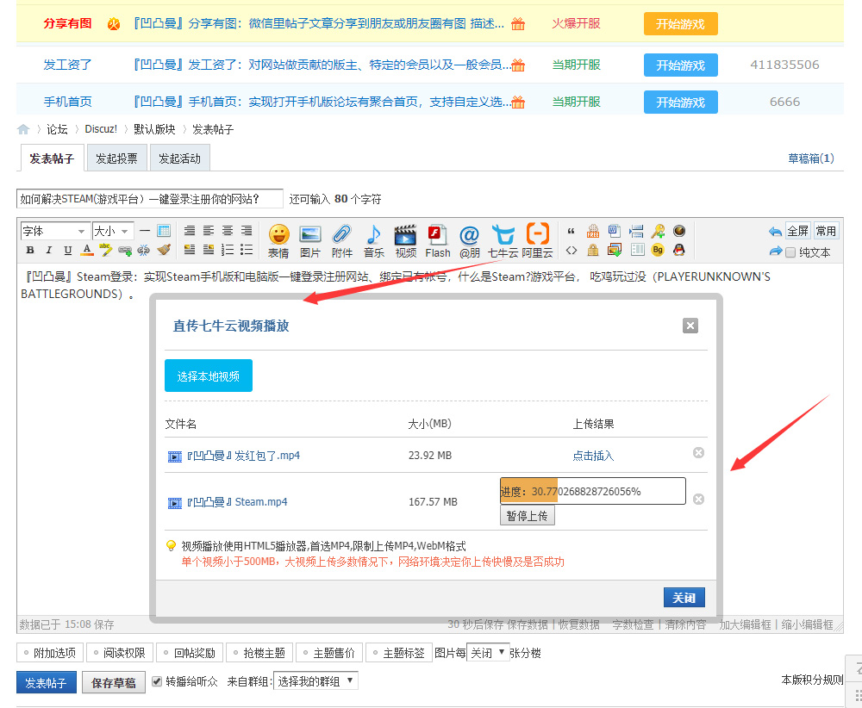Click the numbered list icon
This screenshot has width=862, height=708.
pos(228,250)
